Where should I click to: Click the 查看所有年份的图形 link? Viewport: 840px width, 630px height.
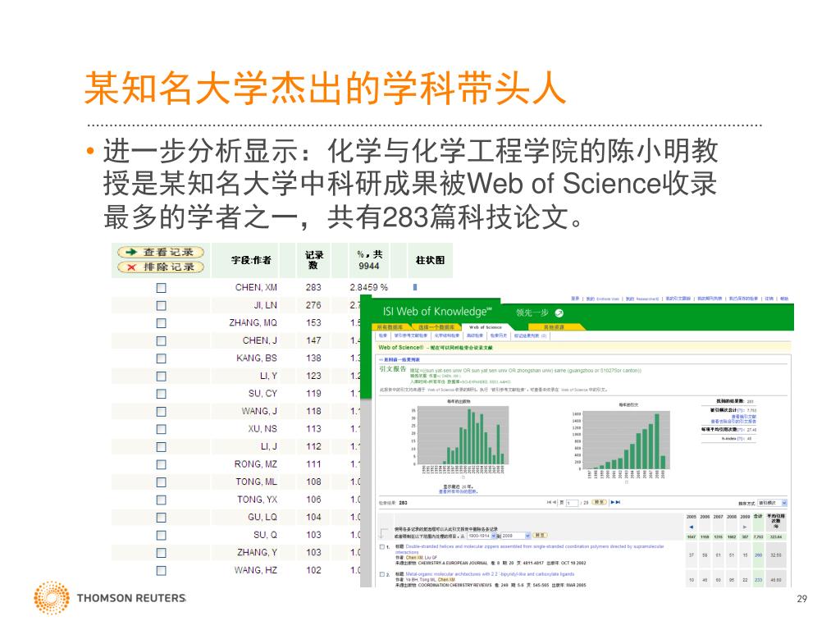[458, 491]
